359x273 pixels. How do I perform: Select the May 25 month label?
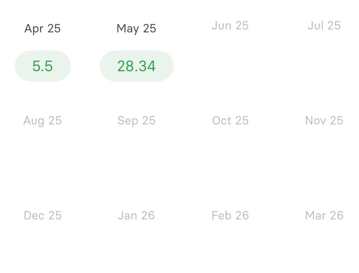[x=136, y=28]
